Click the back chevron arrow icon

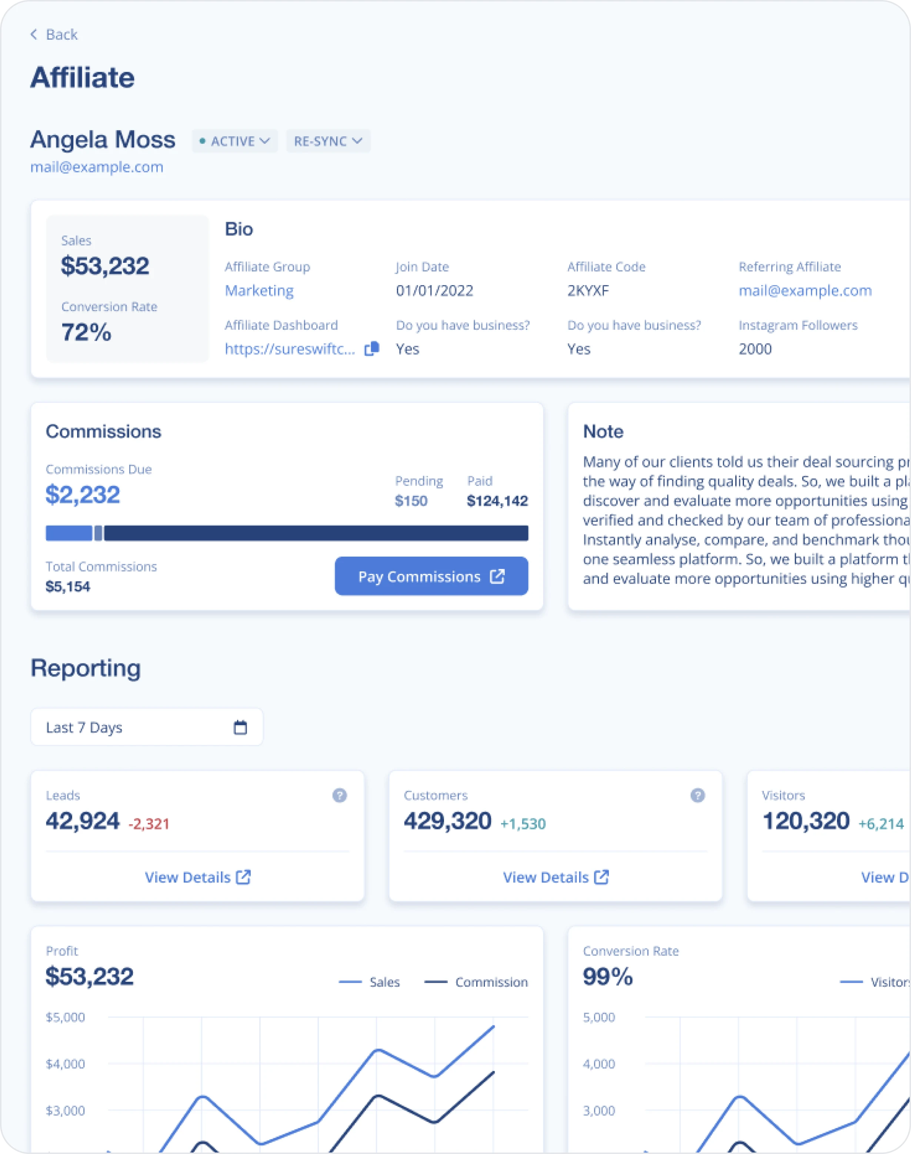[34, 35]
